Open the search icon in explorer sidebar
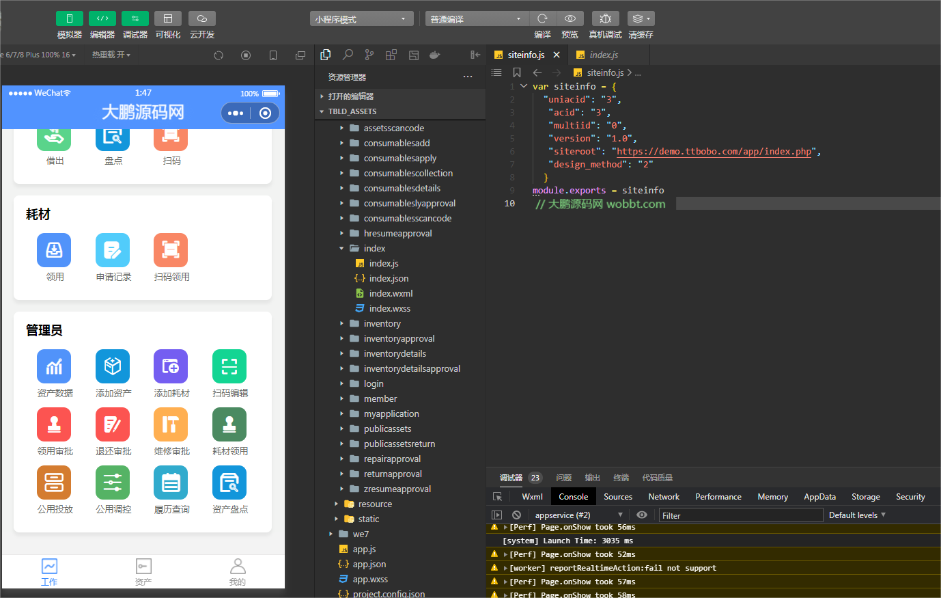This screenshot has height=598, width=941. click(348, 55)
